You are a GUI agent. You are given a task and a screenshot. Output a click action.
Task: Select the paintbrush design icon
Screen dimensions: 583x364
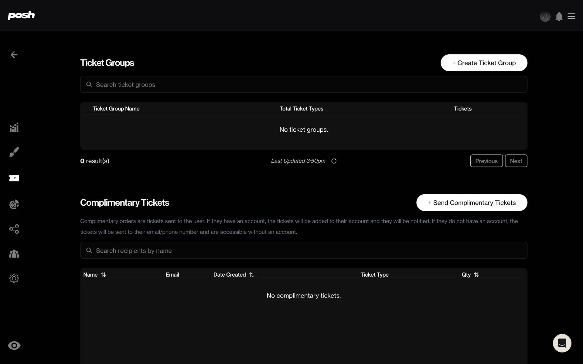(14, 152)
